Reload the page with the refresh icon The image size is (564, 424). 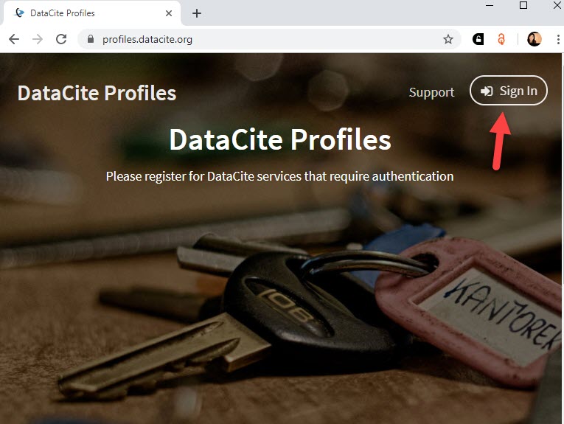click(61, 39)
